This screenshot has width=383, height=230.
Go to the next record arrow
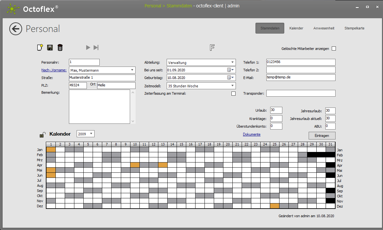coord(88,48)
